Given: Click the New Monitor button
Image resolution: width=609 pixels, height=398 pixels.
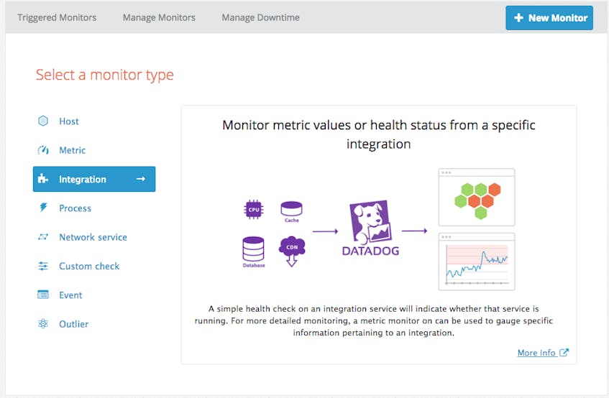Looking at the screenshot, I should click(x=549, y=18).
